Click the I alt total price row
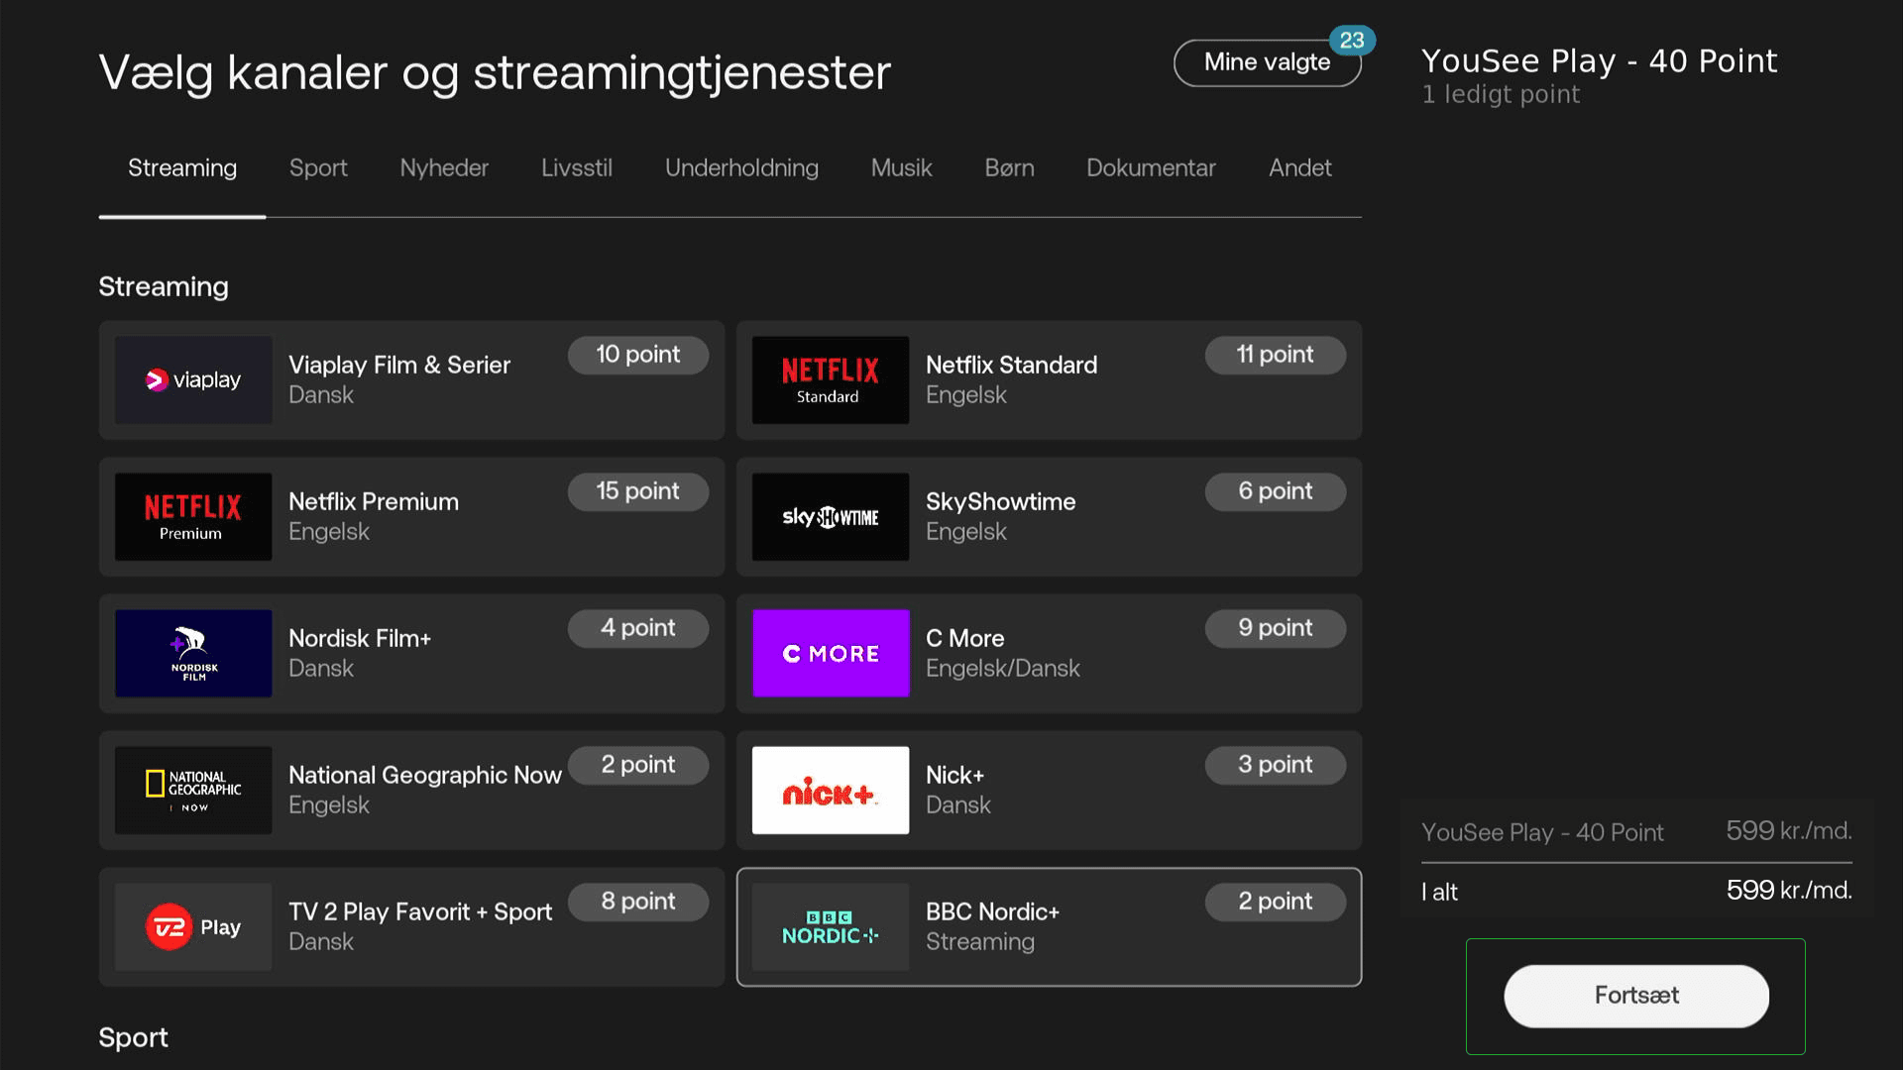 (x=1636, y=891)
